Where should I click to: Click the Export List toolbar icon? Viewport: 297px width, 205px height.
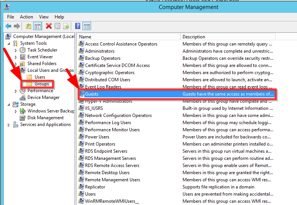point(66,26)
